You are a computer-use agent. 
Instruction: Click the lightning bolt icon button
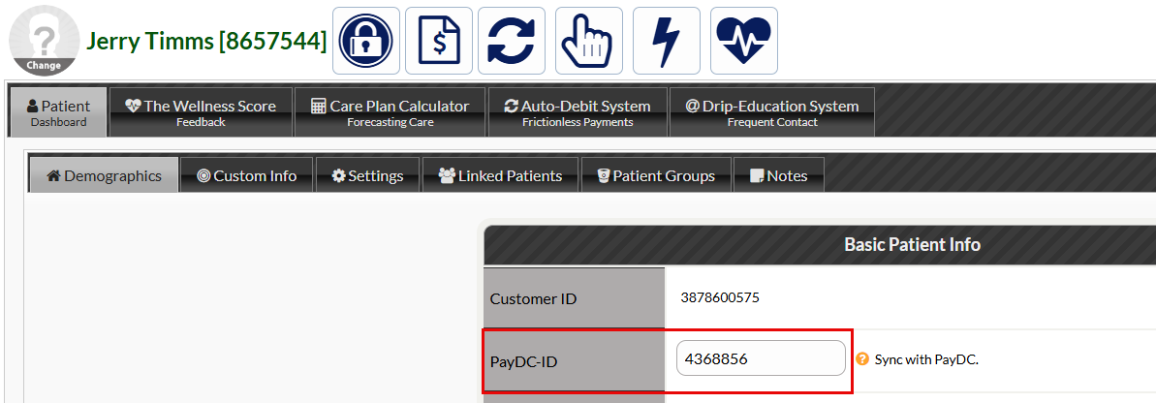coord(667,41)
